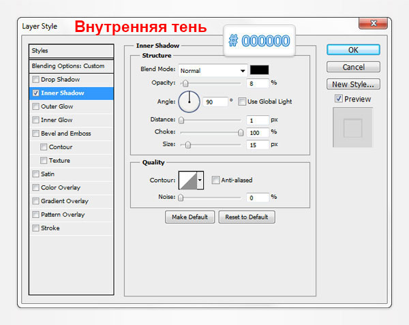Tick the Texture sub-option checkbox
This screenshot has height=325, width=409.
44,160
